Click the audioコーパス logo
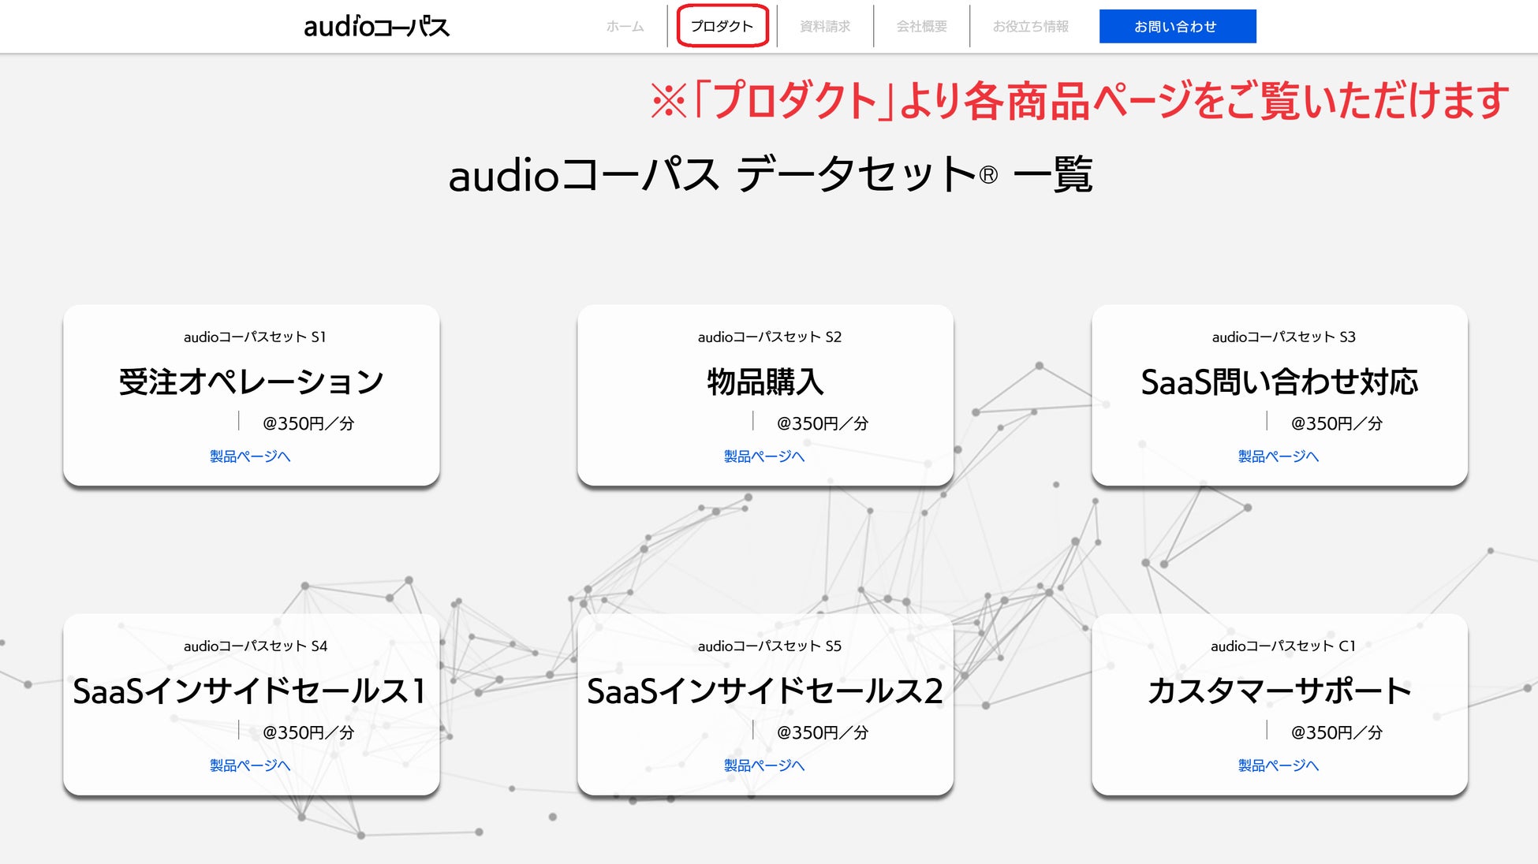1538x864 pixels. click(x=376, y=26)
